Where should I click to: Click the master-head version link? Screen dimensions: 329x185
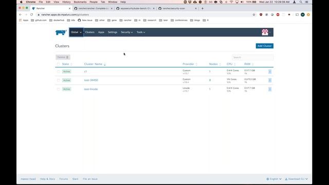[28, 179]
